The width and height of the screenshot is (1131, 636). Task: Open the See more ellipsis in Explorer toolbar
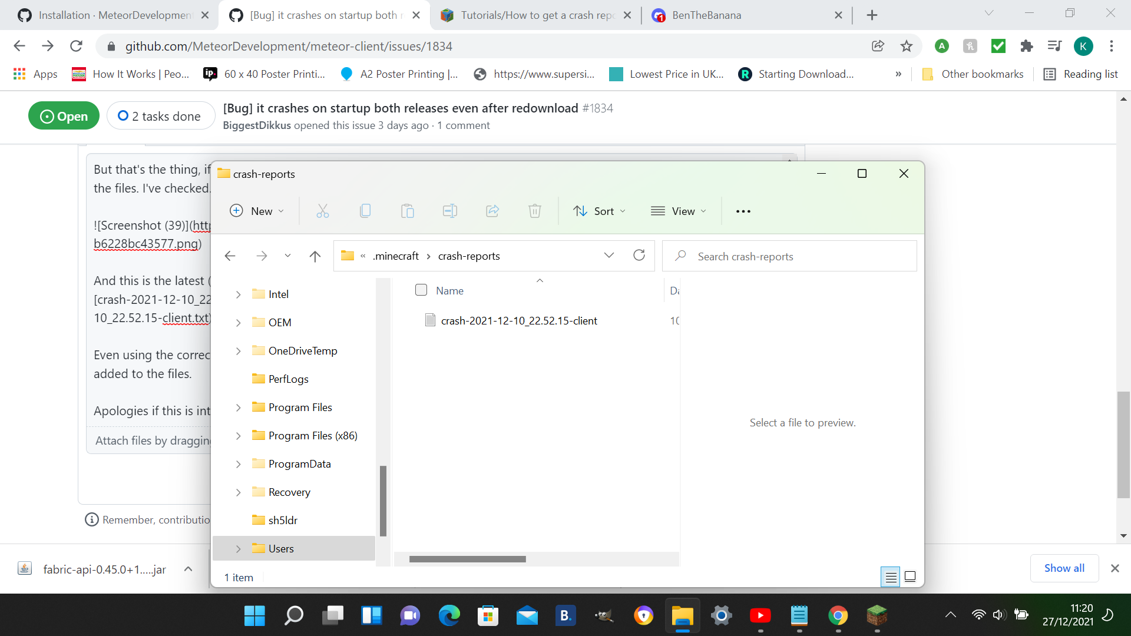coord(743,211)
